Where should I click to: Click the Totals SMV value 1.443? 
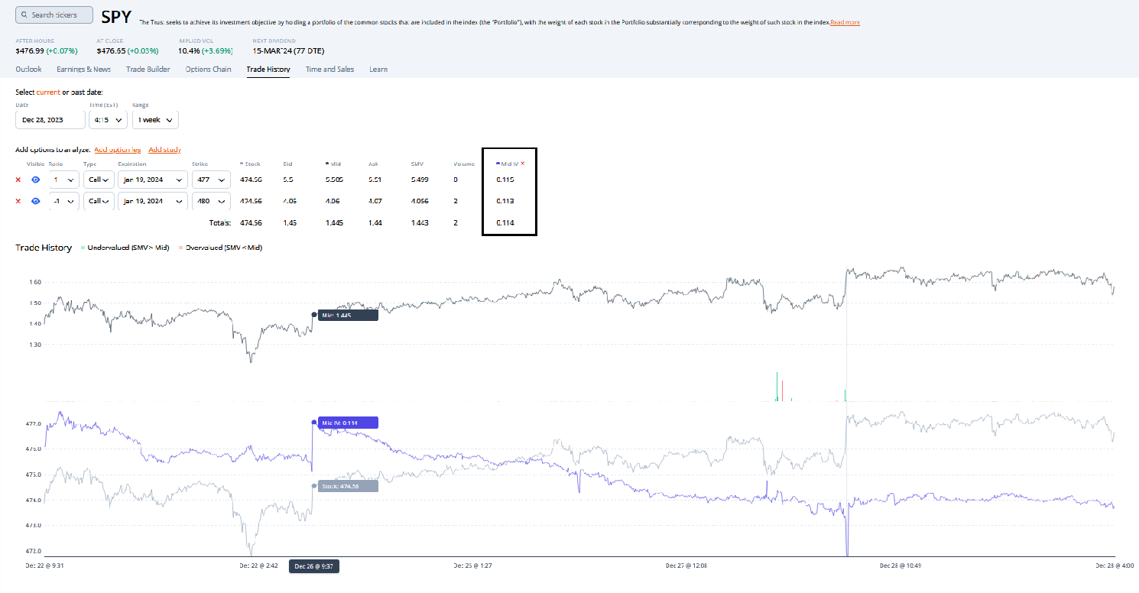419,222
